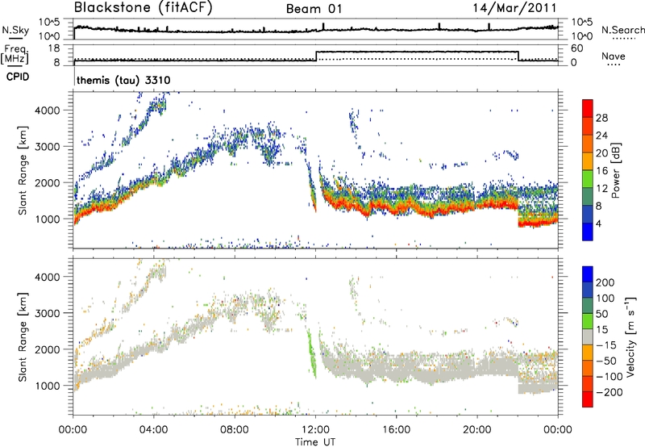Screen dimensions: 645x447
Task: Click the '08:00' time tick label
Action: pyautogui.click(x=235, y=430)
